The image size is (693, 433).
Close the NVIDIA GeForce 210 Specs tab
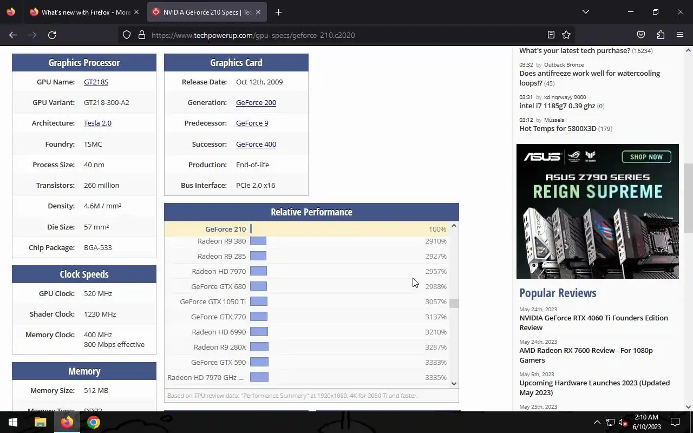coord(258,12)
